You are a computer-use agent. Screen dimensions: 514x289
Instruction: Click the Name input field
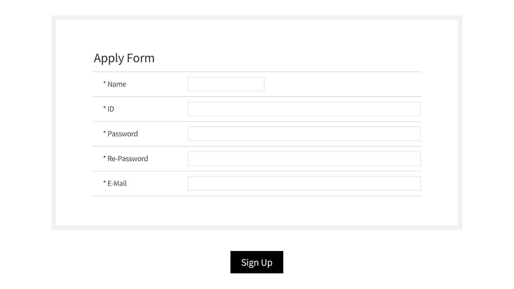226,84
